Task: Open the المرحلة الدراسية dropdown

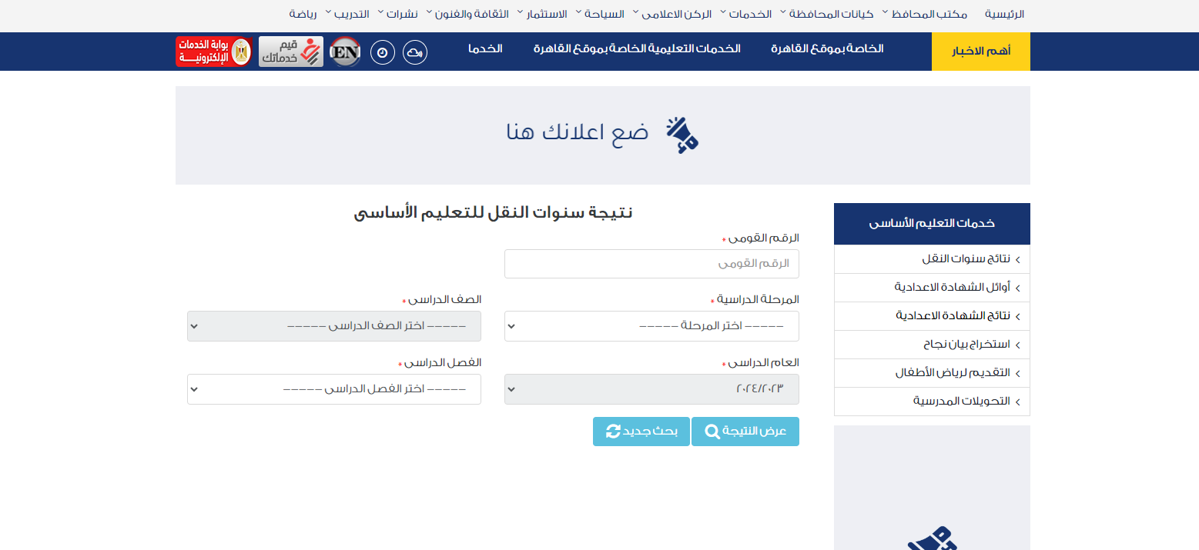Action: [651, 326]
